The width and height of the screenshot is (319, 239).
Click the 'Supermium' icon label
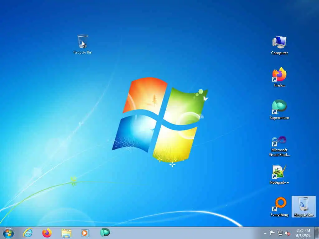click(279, 117)
